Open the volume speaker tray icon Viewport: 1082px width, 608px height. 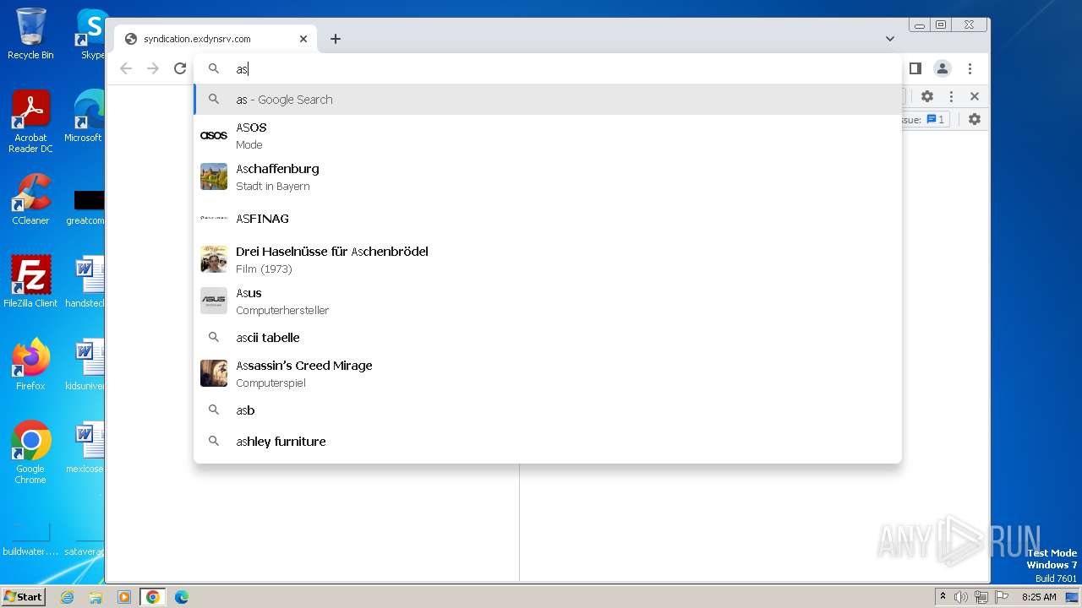click(961, 597)
